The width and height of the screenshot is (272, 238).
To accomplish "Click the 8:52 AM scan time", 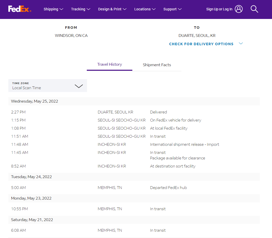I will (x=18, y=166).
